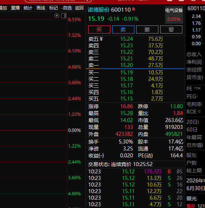The image size is (205, 208).
Task: Click 卖五 volume 75.6万
Action: pyautogui.click(x=155, y=39)
